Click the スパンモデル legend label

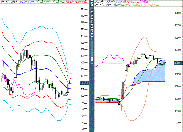[100, 2]
